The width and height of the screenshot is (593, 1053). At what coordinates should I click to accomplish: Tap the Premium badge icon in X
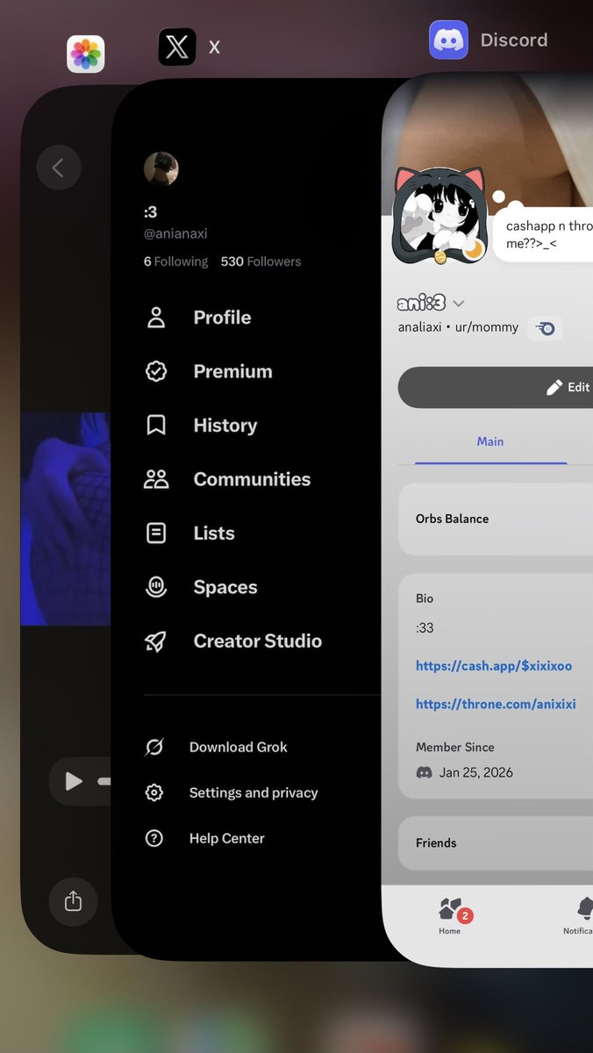tap(156, 371)
